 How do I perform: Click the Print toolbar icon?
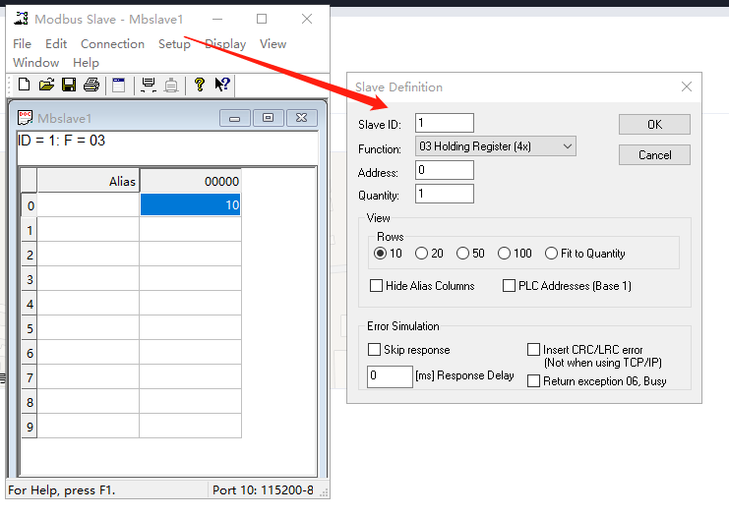pyautogui.click(x=91, y=86)
